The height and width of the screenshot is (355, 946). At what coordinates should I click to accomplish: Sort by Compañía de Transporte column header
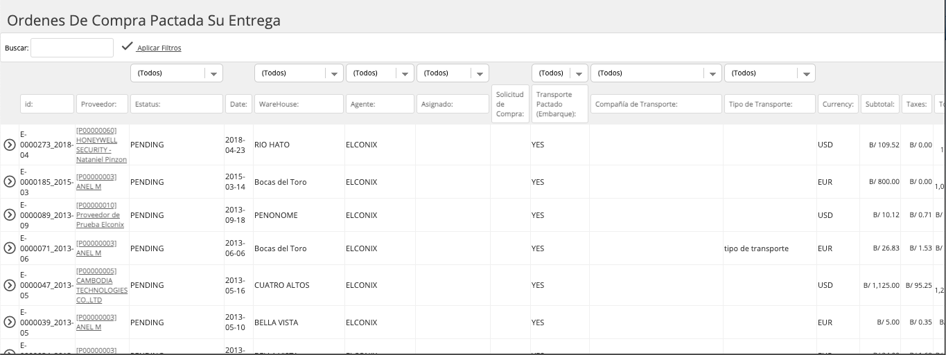click(x=656, y=104)
